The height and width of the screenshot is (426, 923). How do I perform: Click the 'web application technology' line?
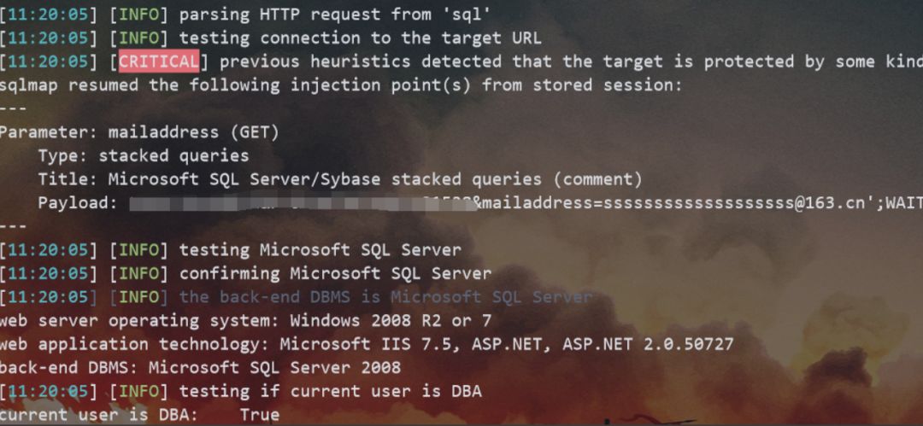tap(366, 344)
